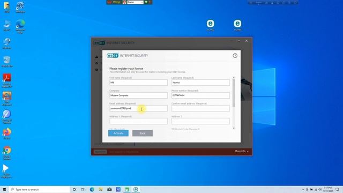This screenshot has width=343, height=193.
Task: Click the warning triangle sidebar icon
Action: pos(96,57)
